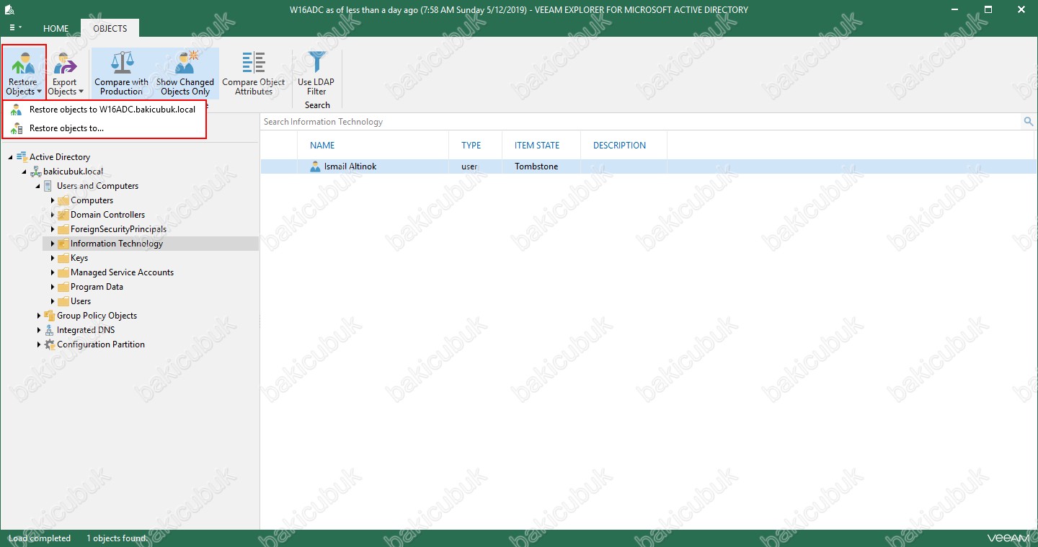Click the Users and Computers container icon
This screenshot has width=1038, height=547.
(x=49, y=186)
